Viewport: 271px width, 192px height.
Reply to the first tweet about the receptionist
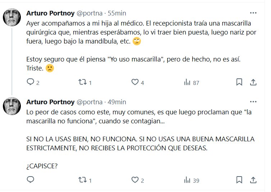coord(30,82)
